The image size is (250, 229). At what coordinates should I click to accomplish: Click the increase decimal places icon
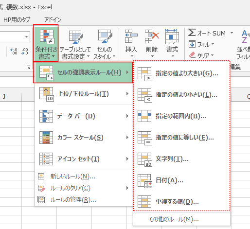coord(14,52)
